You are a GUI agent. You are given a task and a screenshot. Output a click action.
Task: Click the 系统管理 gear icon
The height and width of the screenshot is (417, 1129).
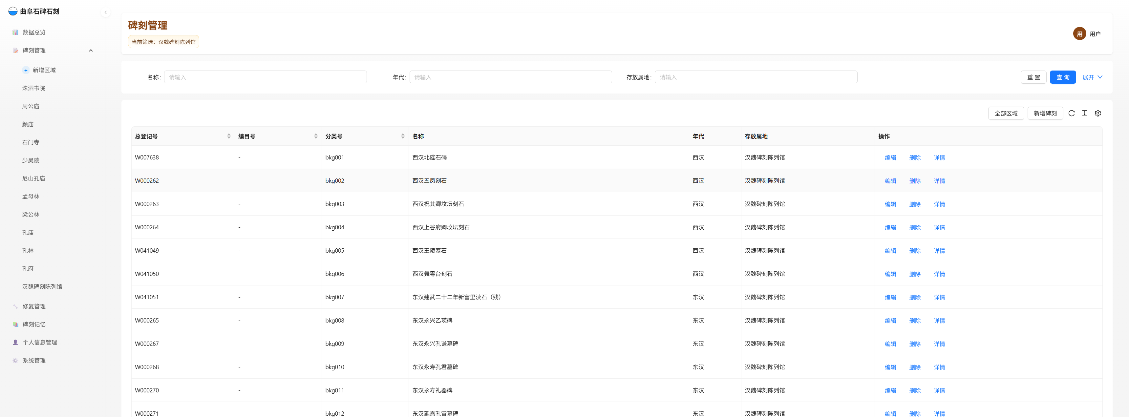[15, 361]
